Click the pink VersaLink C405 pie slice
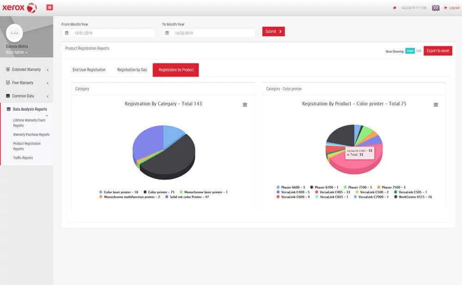The image size is (462, 285). [x=357, y=165]
